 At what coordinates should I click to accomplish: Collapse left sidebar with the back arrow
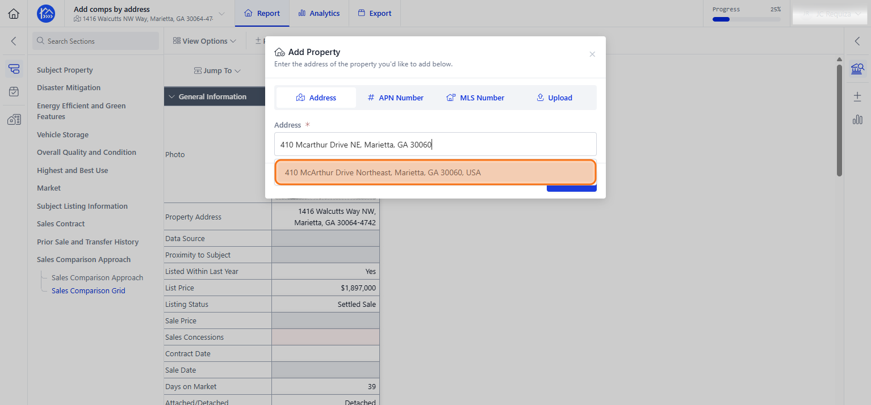(x=14, y=41)
